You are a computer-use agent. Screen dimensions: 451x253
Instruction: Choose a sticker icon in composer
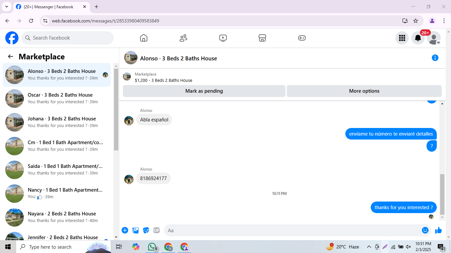(146, 230)
